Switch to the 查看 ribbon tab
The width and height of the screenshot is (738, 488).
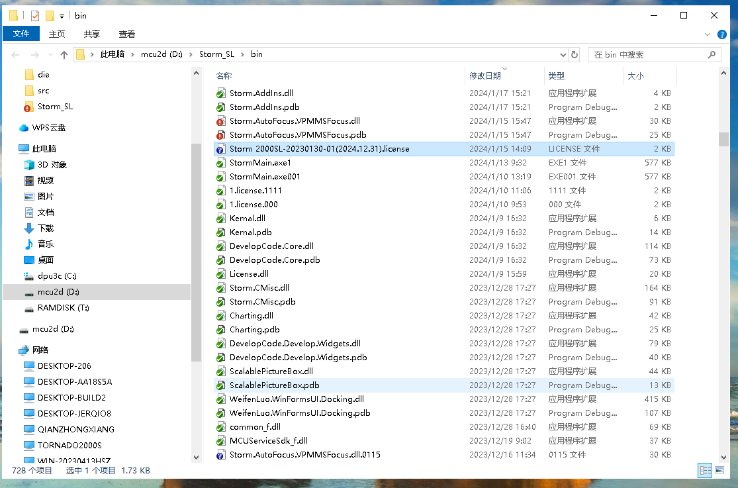[126, 34]
